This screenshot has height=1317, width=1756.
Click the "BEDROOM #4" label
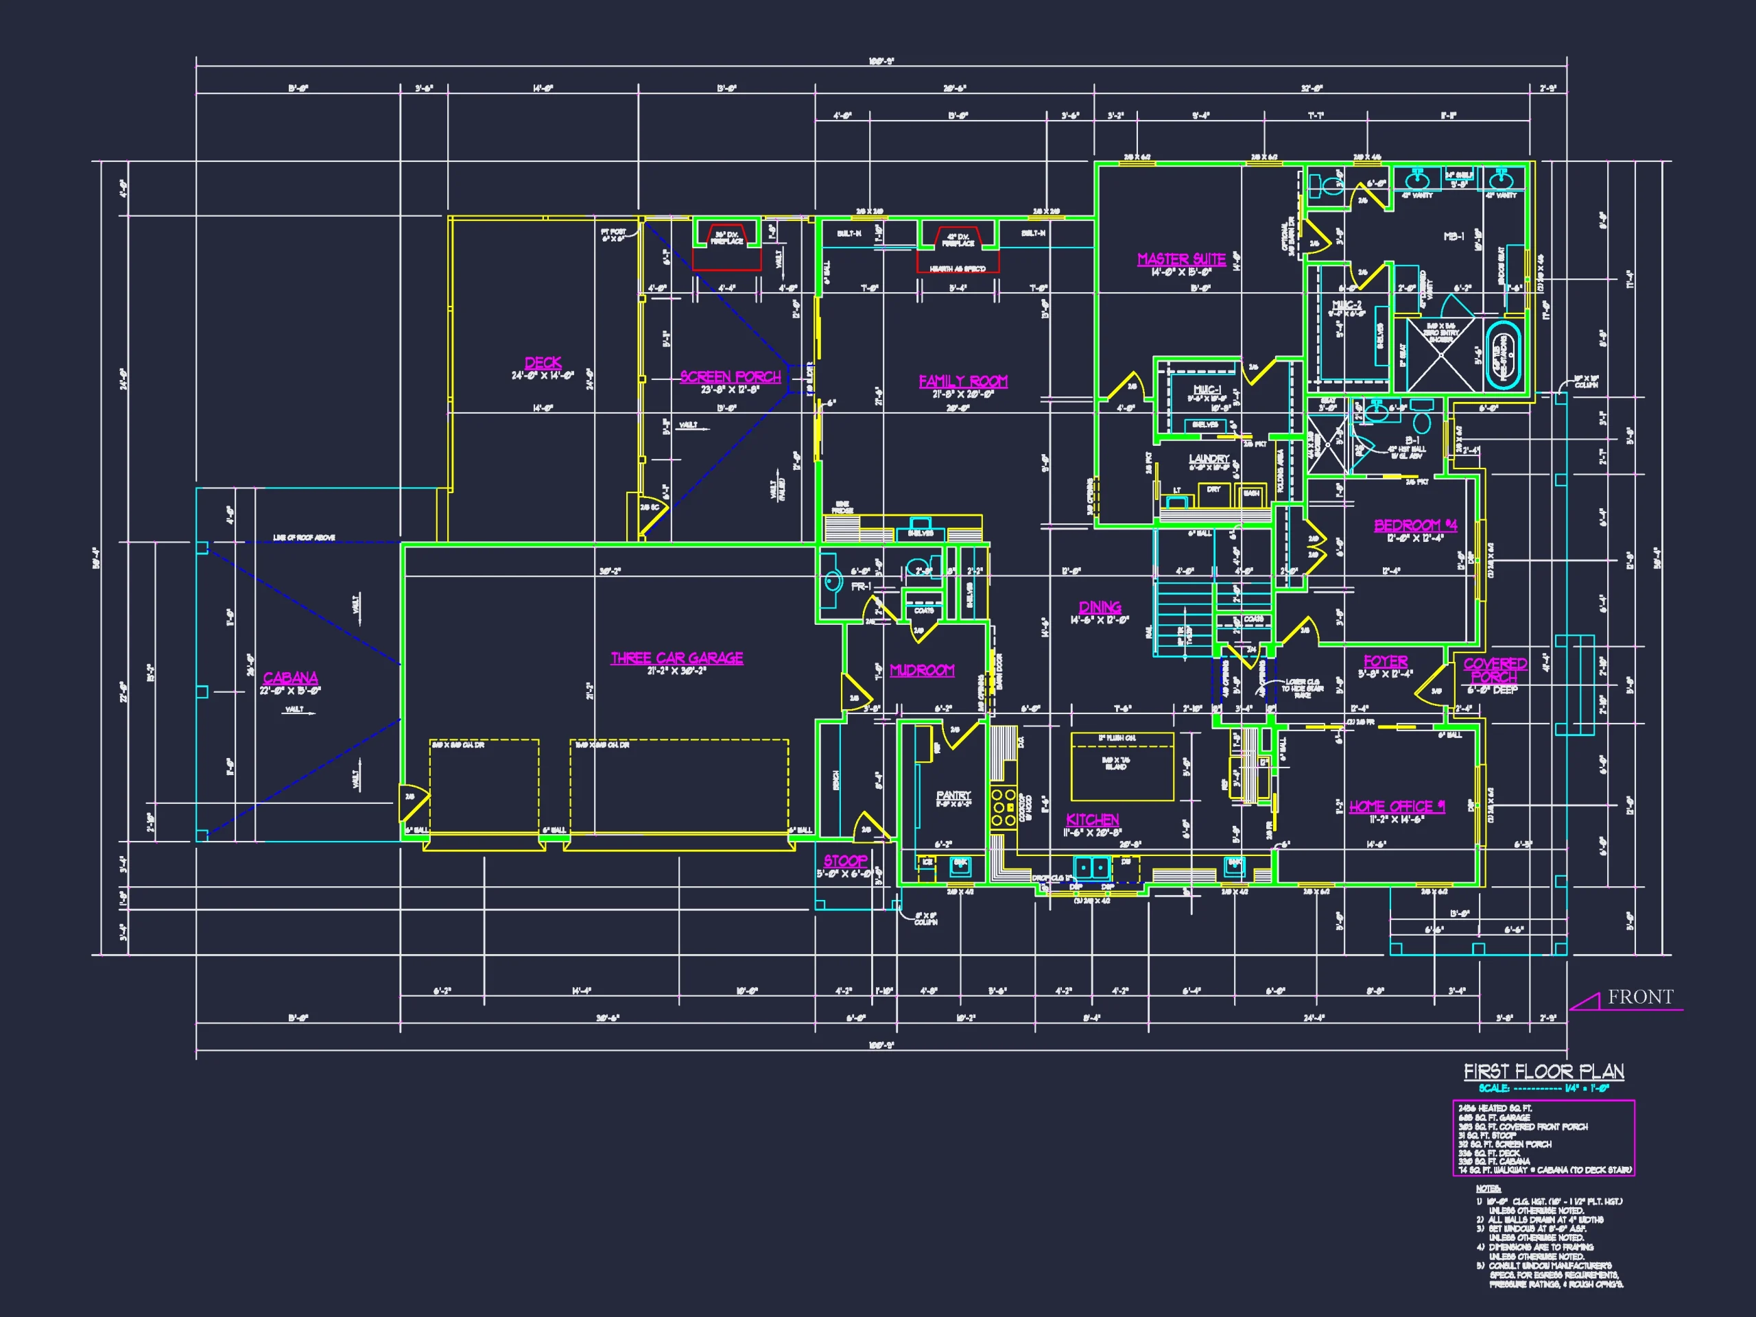(1416, 525)
